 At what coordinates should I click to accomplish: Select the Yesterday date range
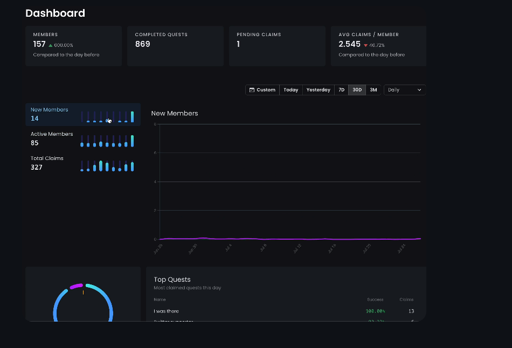318,90
